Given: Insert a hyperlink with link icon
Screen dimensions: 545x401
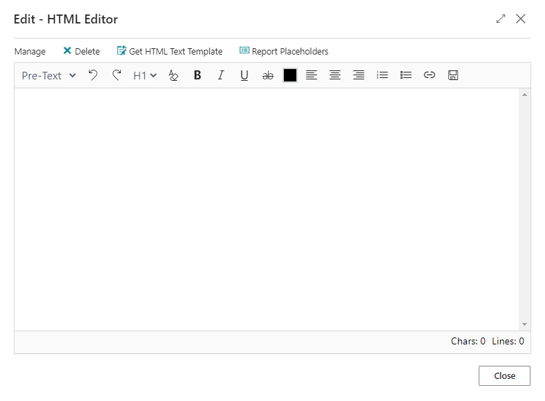Looking at the screenshot, I should [430, 75].
